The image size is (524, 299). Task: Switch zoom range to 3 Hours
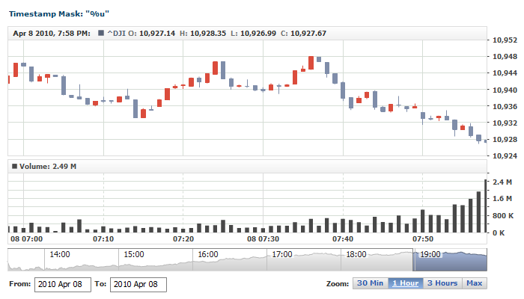click(x=442, y=283)
